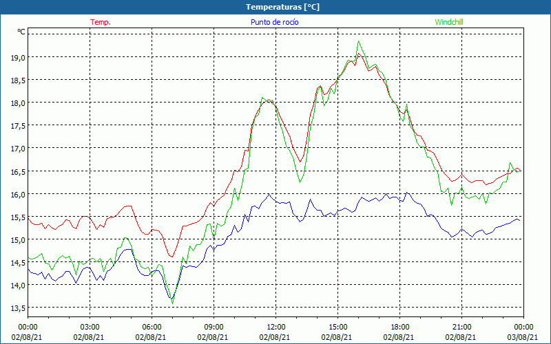The height and width of the screenshot is (344, 551).
Task: Select the green Windchill legend label
Action: click(x=449, y=22)
